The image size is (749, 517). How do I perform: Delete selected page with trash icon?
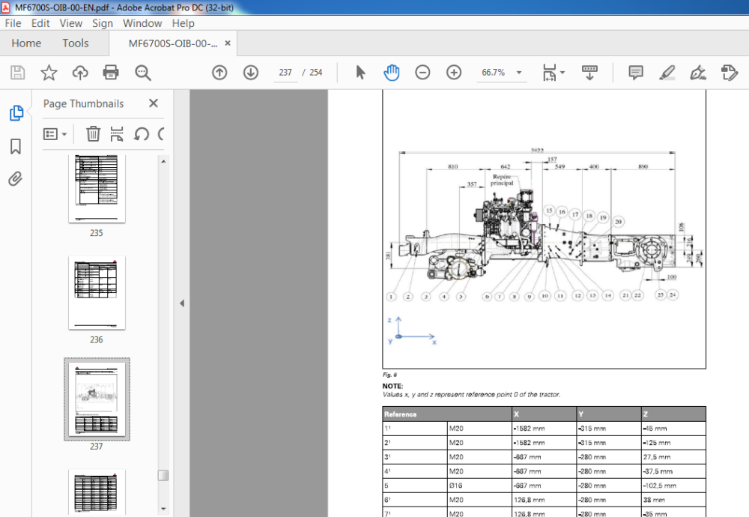93,134
